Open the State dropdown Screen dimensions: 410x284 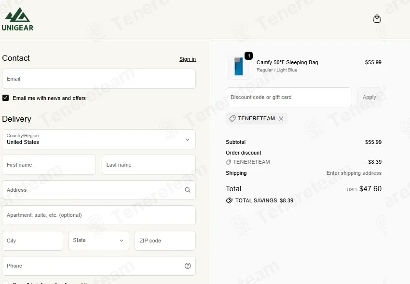(x=99, y=240)
